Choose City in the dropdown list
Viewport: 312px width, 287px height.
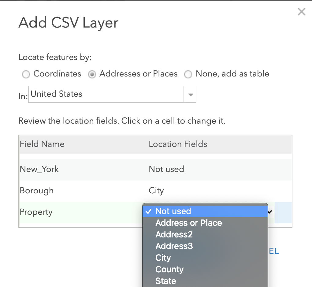[x=205, y=258]
